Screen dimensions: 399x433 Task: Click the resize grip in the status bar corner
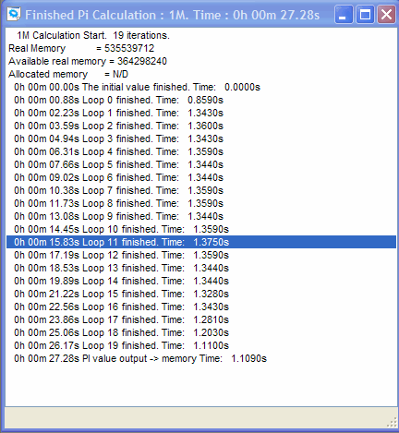click(x=392, y=422)
